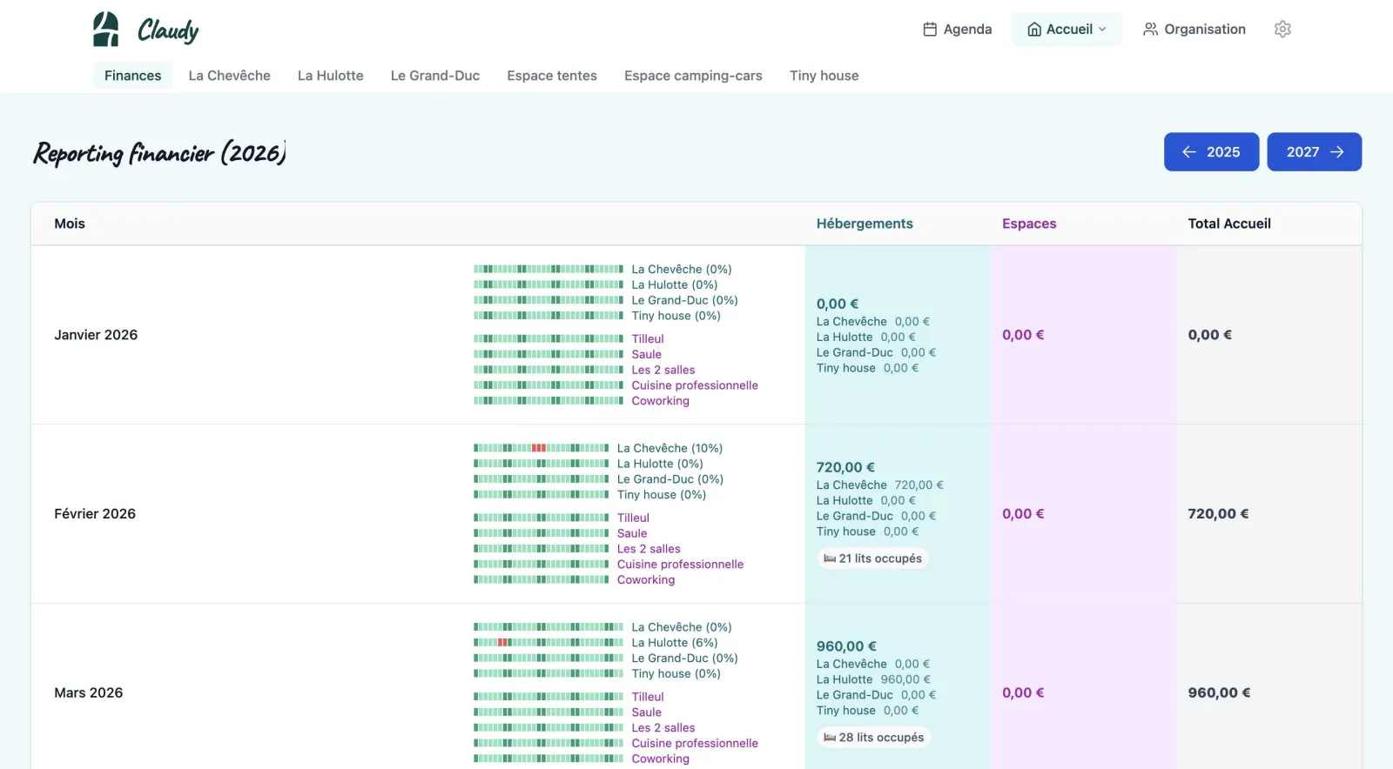
Task: Click red occupancy segment in March La Hulotte bar
Action: pyautogui.click(x=503, y=643)
